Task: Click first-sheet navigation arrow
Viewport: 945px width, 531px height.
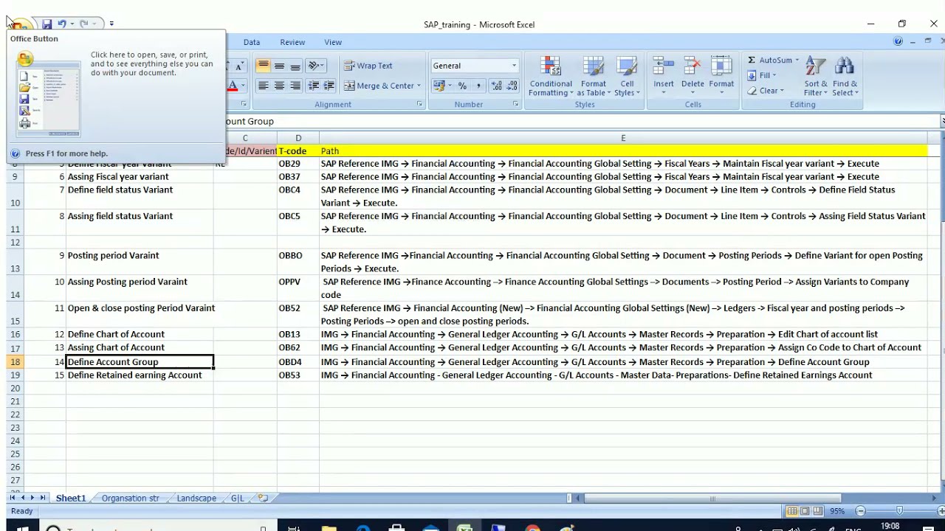Action: pos(13,498)
